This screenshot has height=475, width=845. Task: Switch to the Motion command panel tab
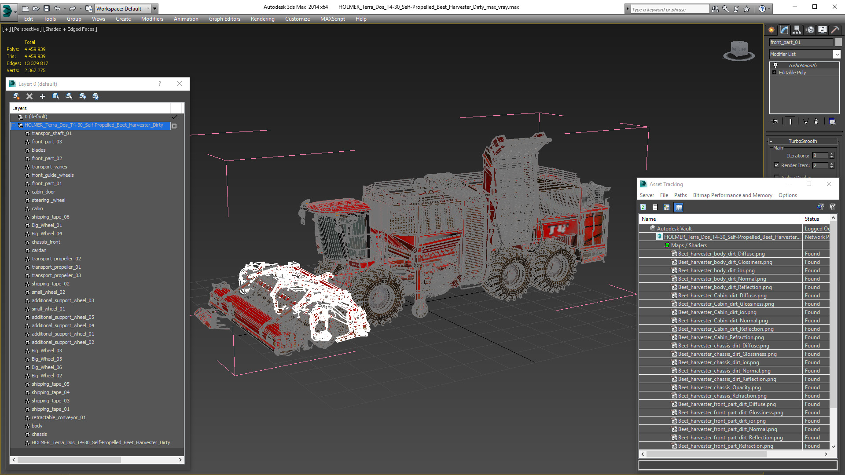click(x=810, y=30)
